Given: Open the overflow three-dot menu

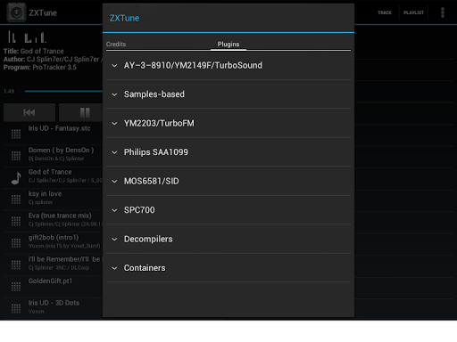Looking at the screenshot, I should click(443, 12).
